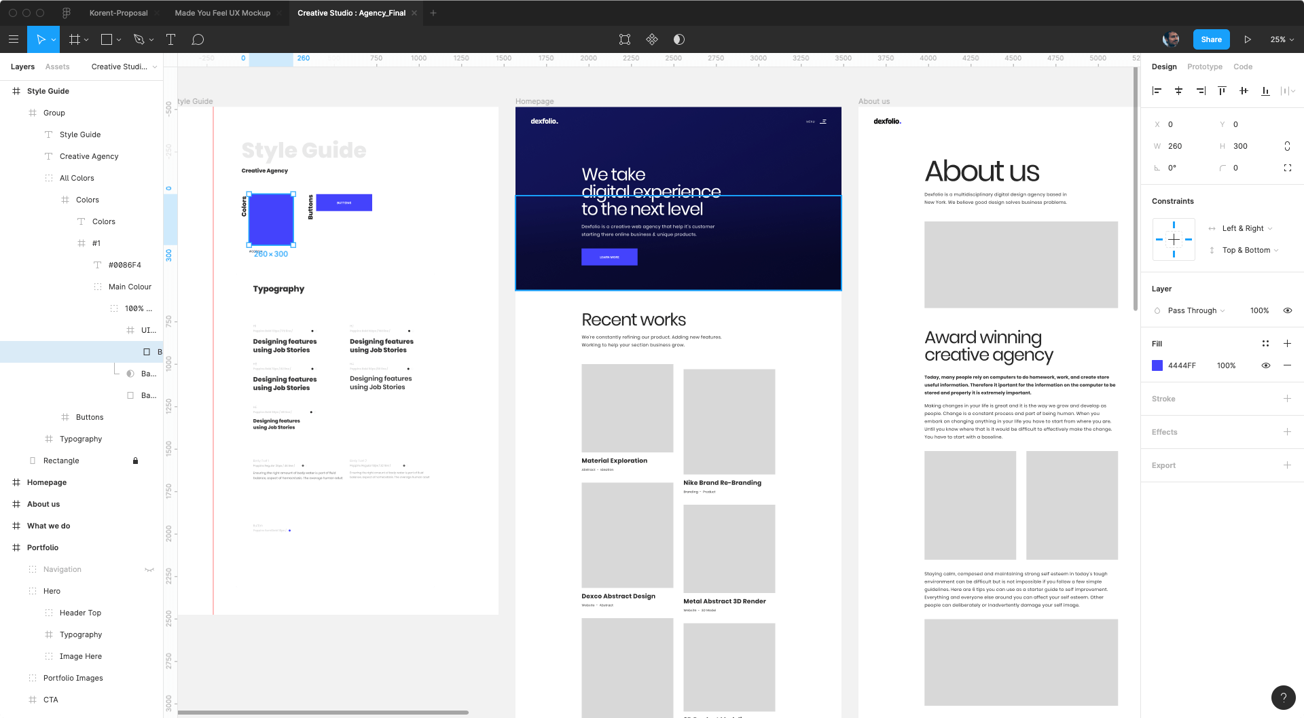Select the Pen tool
1304x718 pixels.
tap(139, 39)
